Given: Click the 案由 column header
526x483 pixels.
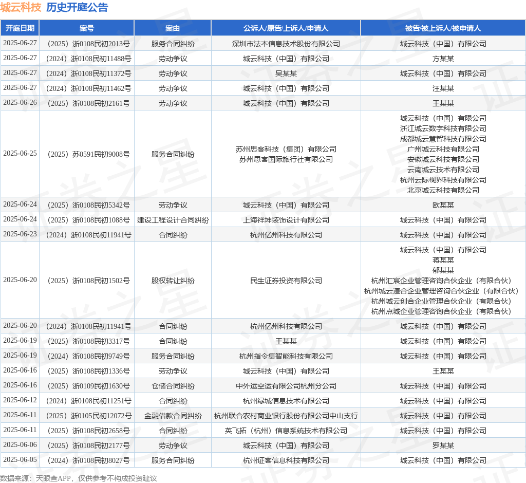Looking at the screenshot, I should tap(173, 28).
